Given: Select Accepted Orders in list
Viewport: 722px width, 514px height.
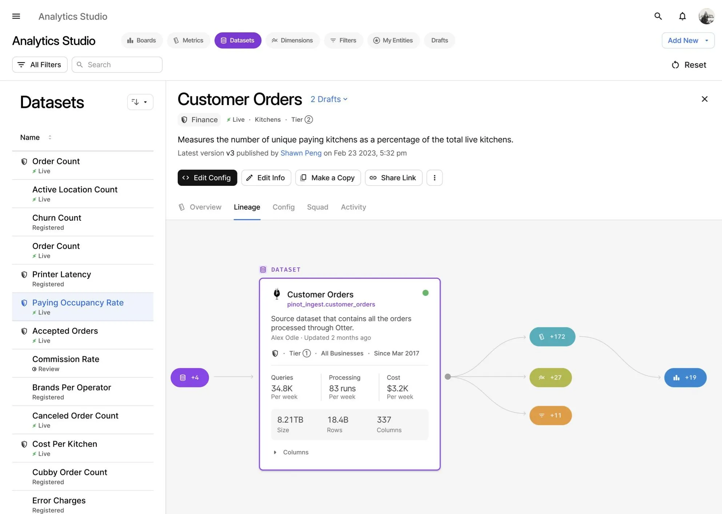Looking at the screenshot, I should click(83, 335).
